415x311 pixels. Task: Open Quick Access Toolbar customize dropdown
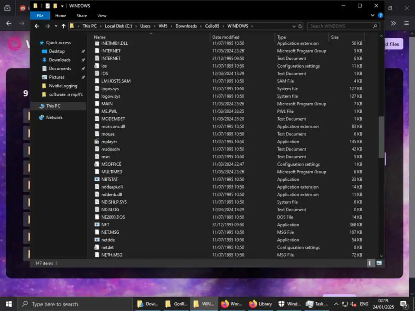[62, 6]
